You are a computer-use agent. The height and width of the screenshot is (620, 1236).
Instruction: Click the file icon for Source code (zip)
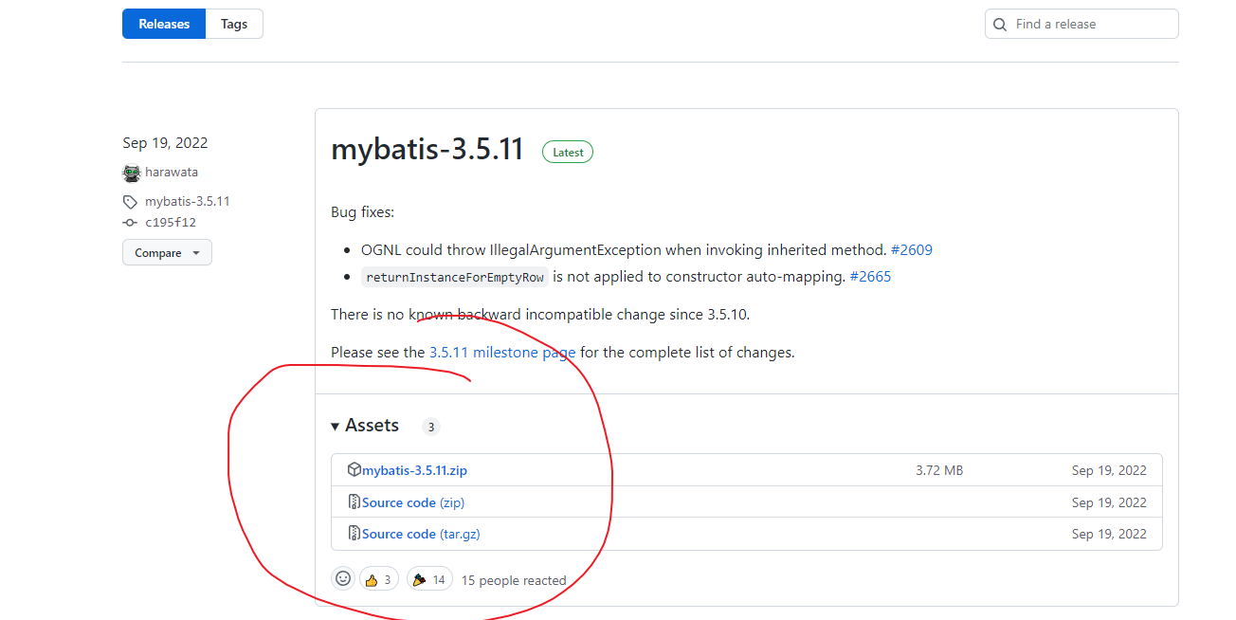(354, 502)
